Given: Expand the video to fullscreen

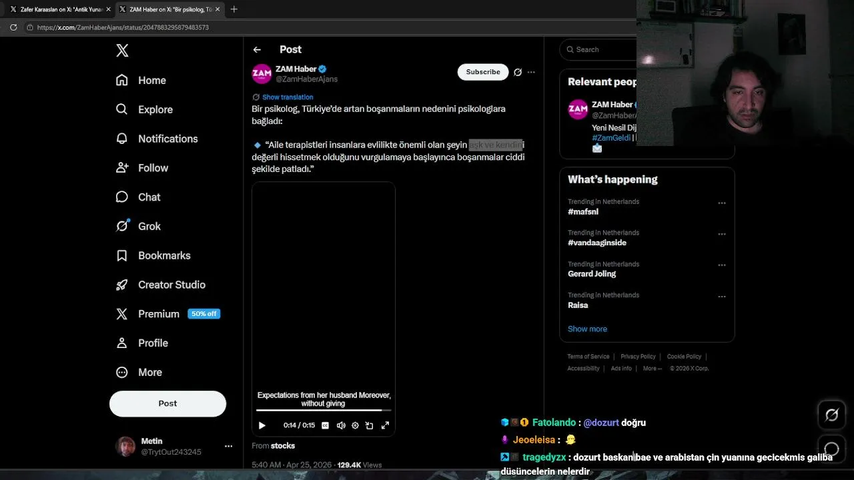Looking at the screenshot, I should [385, 425].
